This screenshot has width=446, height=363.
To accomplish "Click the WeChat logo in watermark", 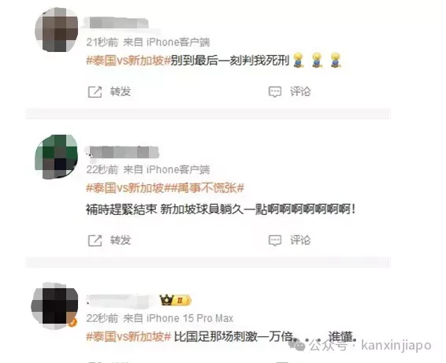I will tap(297, 345).
